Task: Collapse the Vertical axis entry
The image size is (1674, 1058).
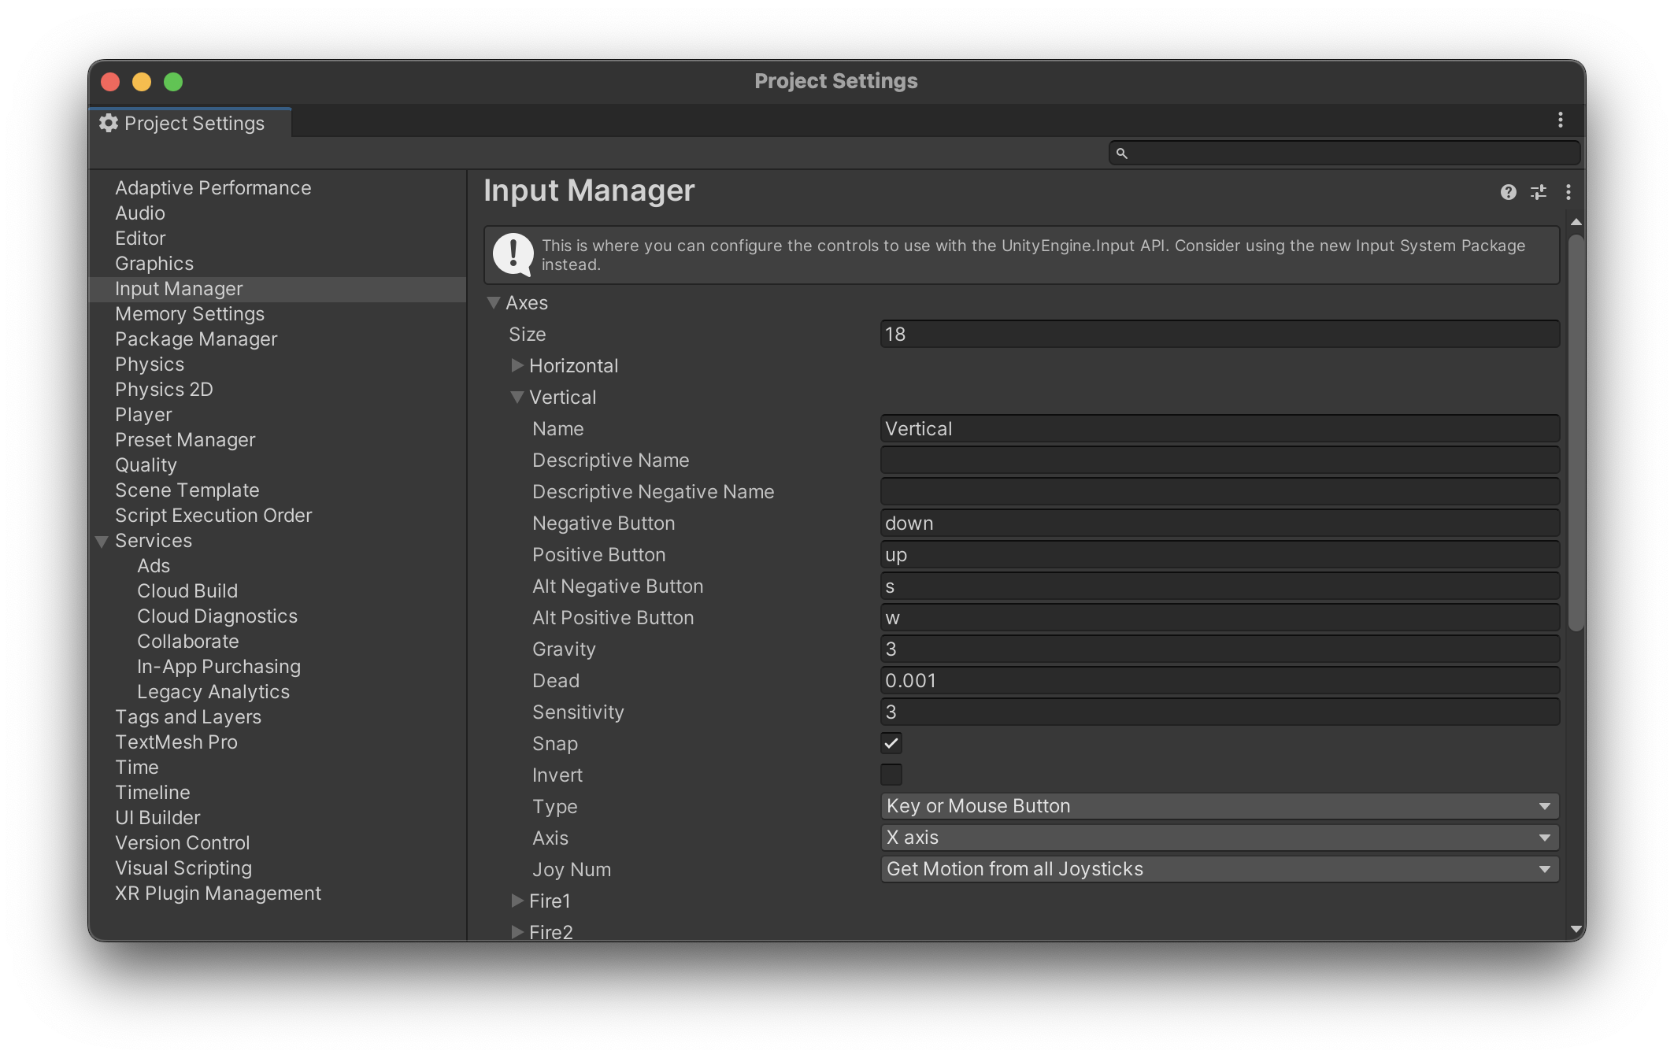Action: 517,398
